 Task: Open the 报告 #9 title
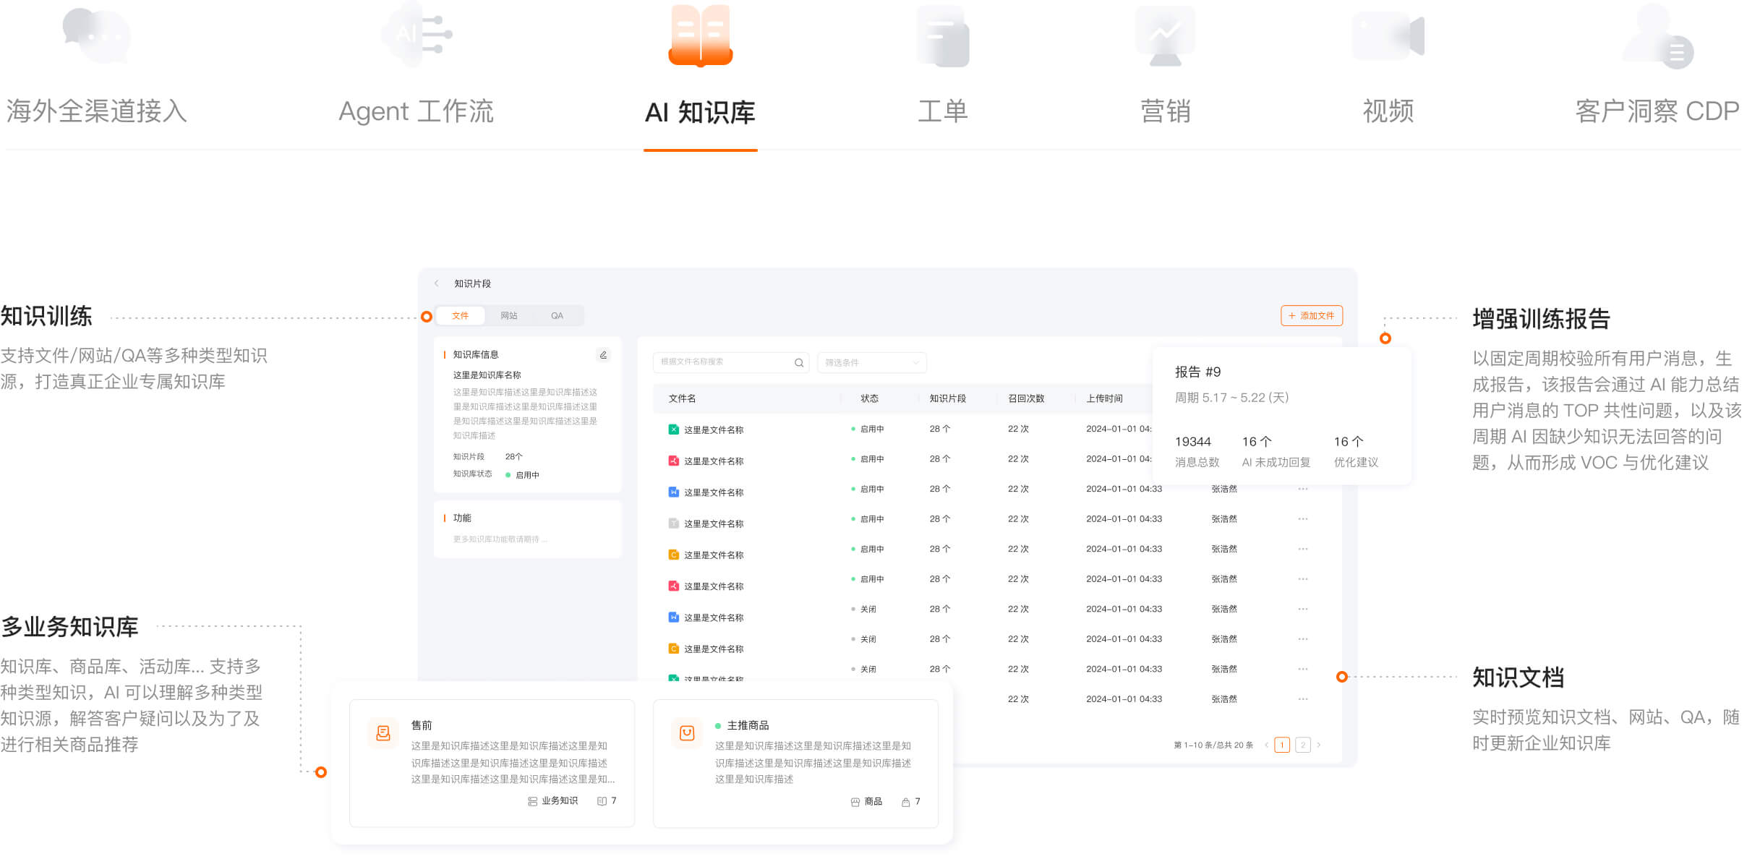click(x=1197, y=372)
